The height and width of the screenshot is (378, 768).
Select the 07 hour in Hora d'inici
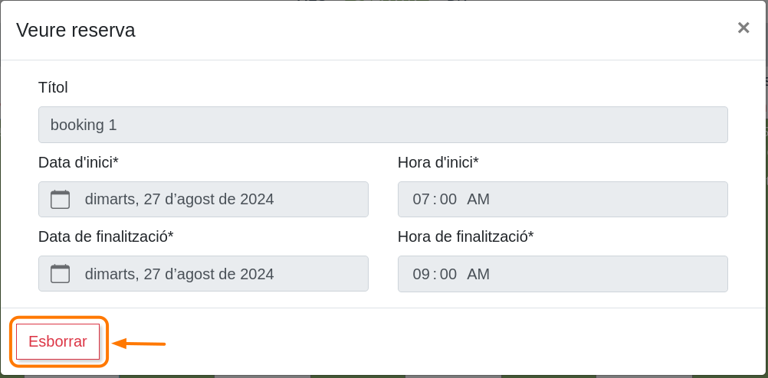pos(421,200)
